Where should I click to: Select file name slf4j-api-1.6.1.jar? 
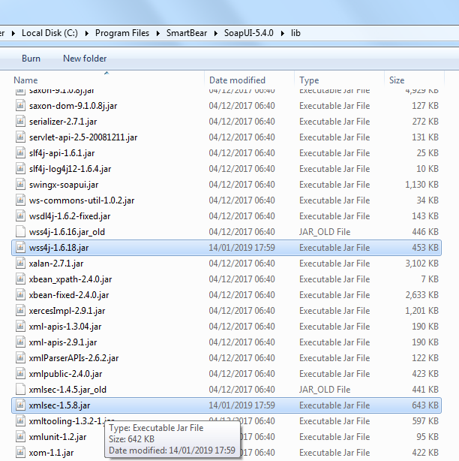[61, 153]
